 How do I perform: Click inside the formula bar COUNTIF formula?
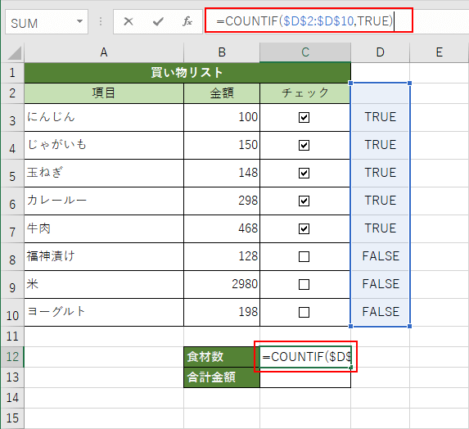(304, 21)
